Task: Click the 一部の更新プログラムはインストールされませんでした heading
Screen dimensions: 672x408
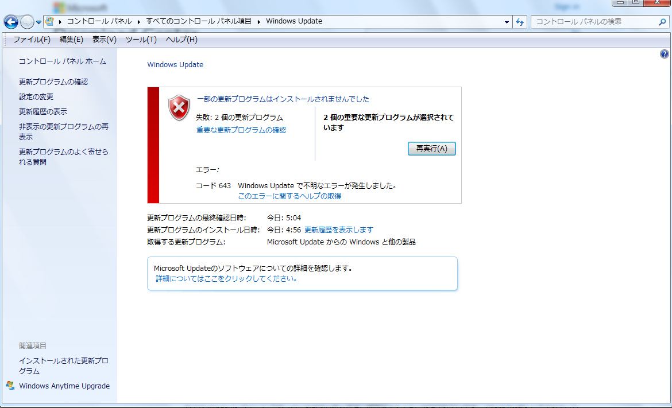Action: [x=283, y=99]
